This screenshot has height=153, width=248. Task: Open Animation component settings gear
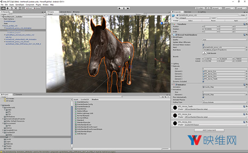246,84
